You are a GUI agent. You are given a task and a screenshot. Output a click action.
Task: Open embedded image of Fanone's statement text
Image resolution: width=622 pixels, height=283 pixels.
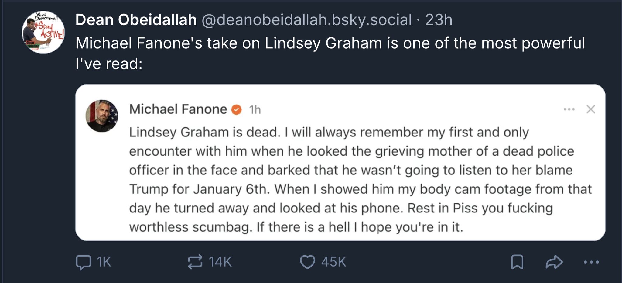coord(340,163)
